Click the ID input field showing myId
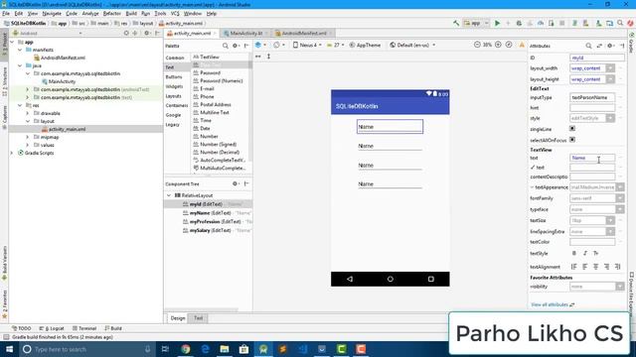Image resolution: width=636 pixels, height=357 pixels. (x=597, y=58)
